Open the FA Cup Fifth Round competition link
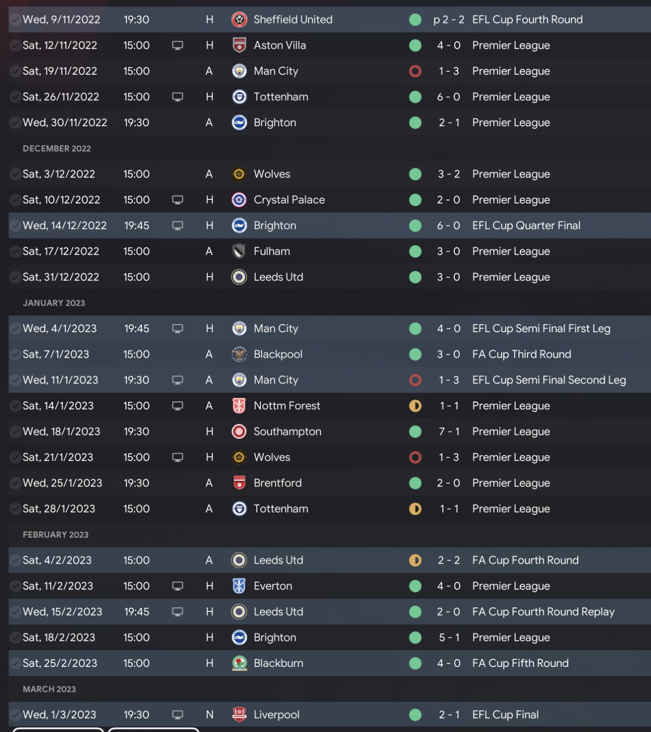 [x=520, y=663]
